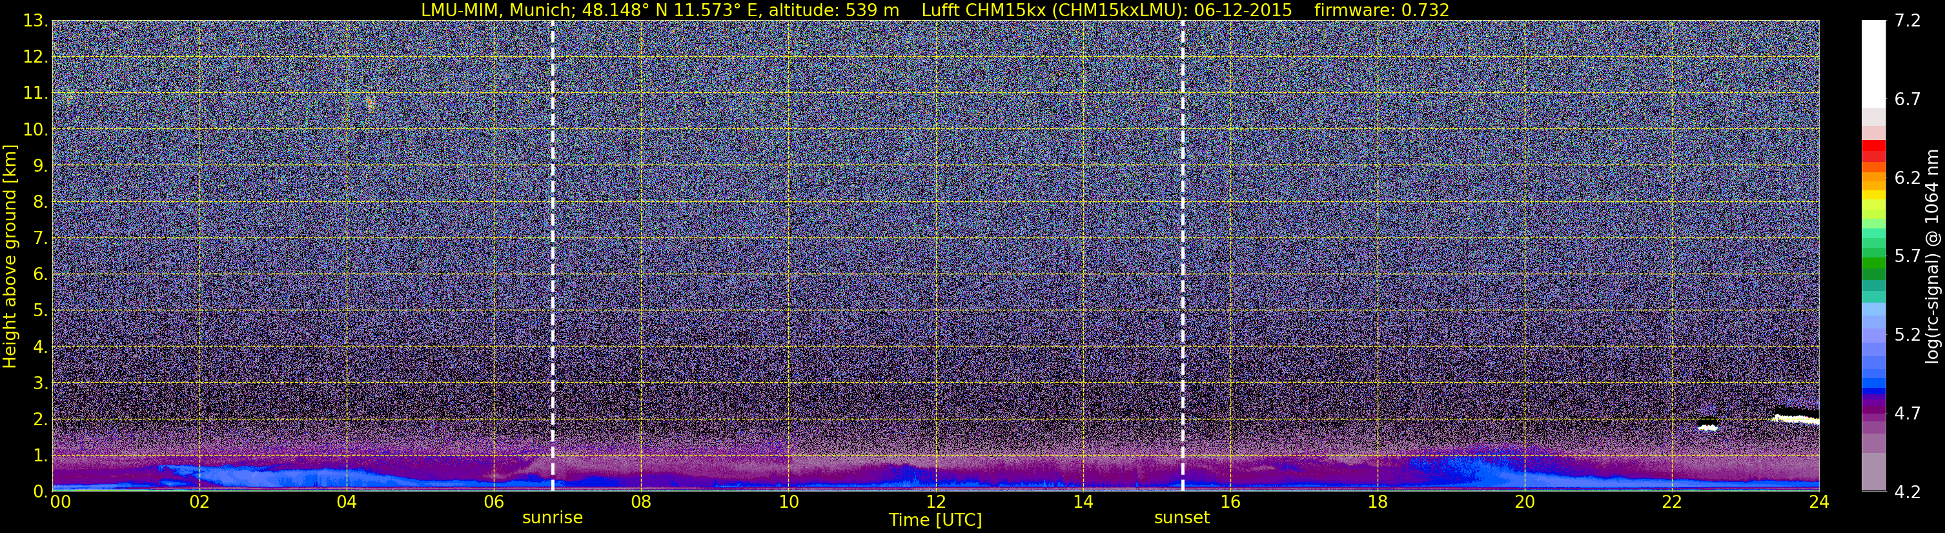Image resolution: width=1945 pixels, height=533 pixels.
Task: Click the 'firmware: 0.732' text in the title
Action: [x=1381, y=10]
